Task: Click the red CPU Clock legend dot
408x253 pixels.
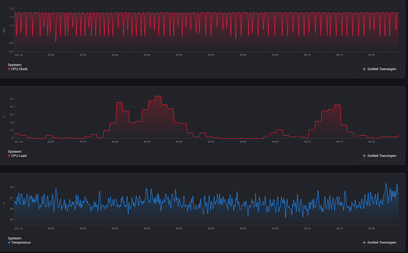Action: (x=9, y=69)
